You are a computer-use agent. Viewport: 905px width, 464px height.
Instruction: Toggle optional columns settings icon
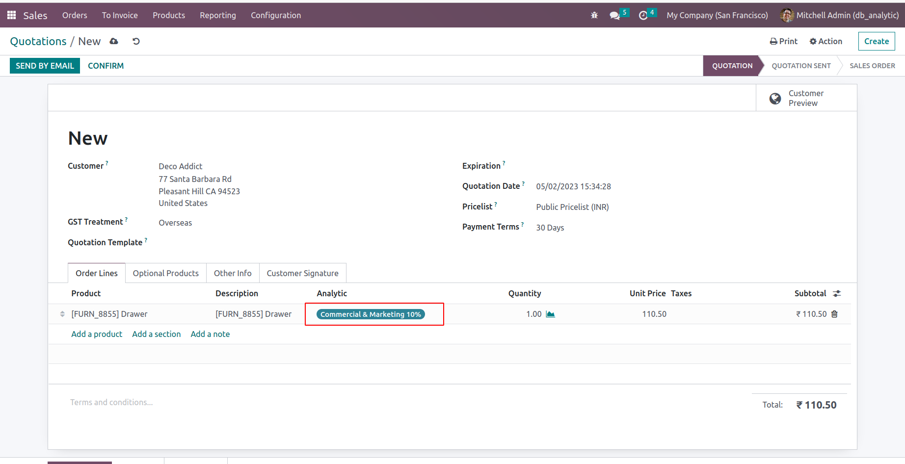(x=837, y=293)
